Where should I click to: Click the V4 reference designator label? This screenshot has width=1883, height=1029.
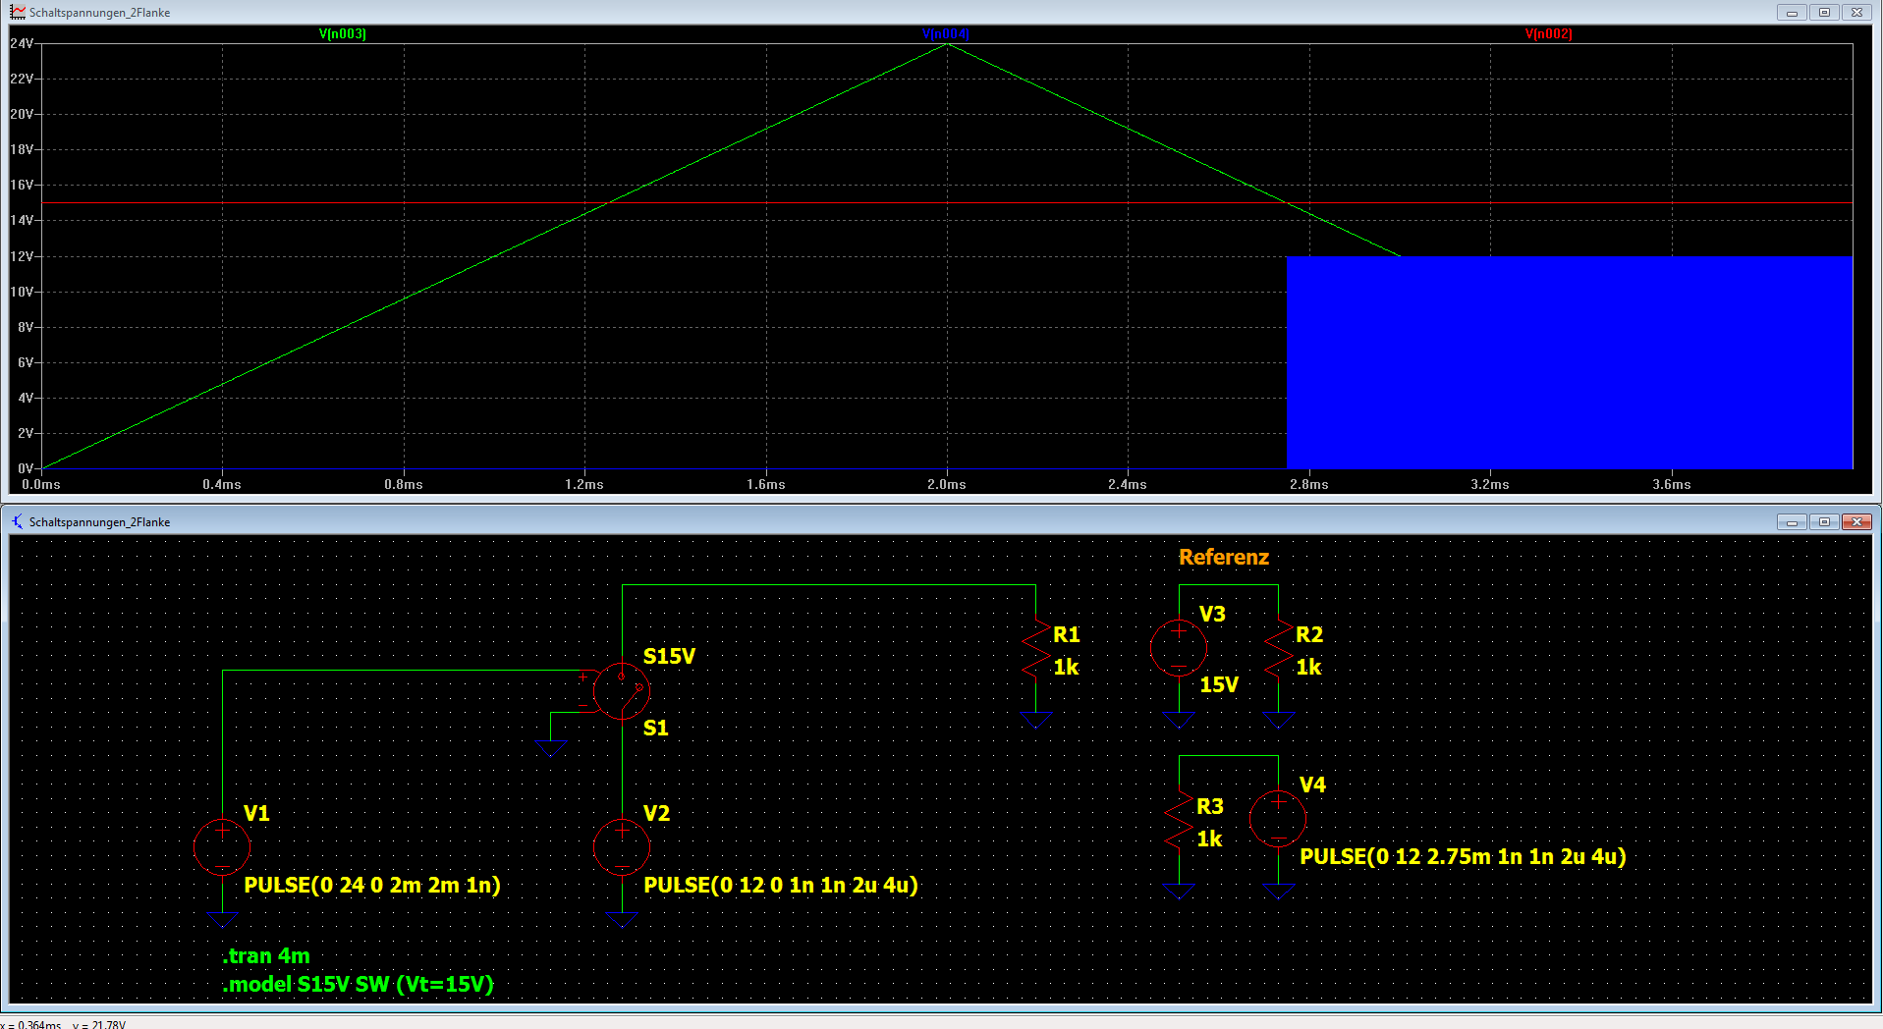[1312, 785]
